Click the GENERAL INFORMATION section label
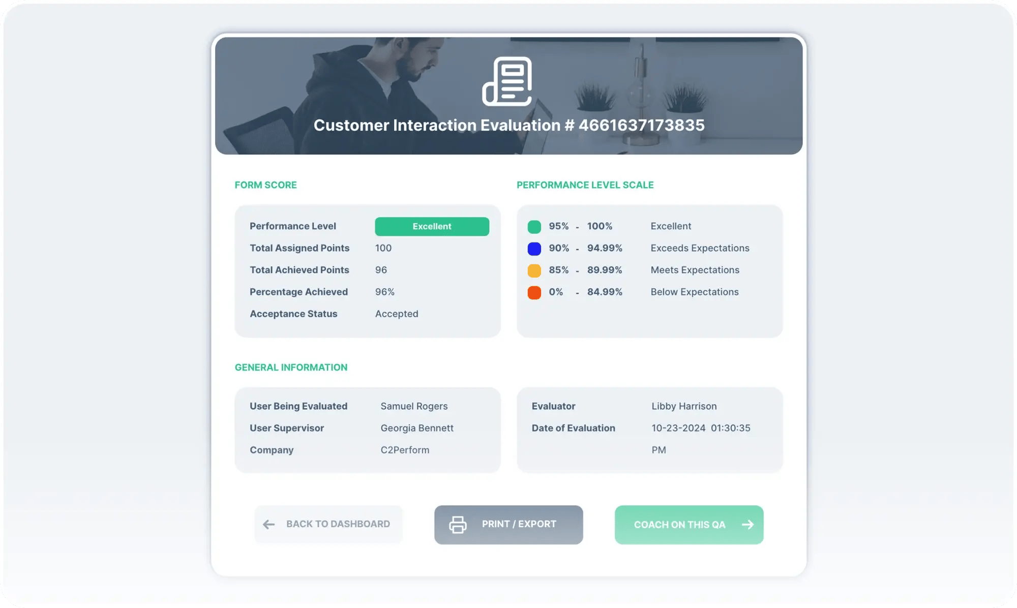 pos(291,367)
